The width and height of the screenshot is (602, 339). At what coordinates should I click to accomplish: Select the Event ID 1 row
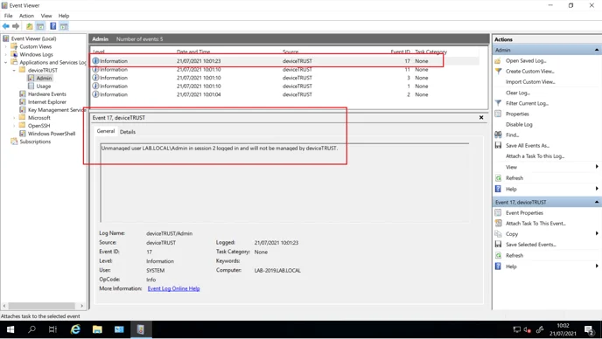284,86
